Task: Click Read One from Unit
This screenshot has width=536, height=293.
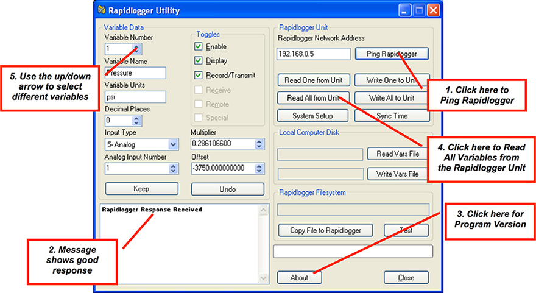Action: [314, 80]
